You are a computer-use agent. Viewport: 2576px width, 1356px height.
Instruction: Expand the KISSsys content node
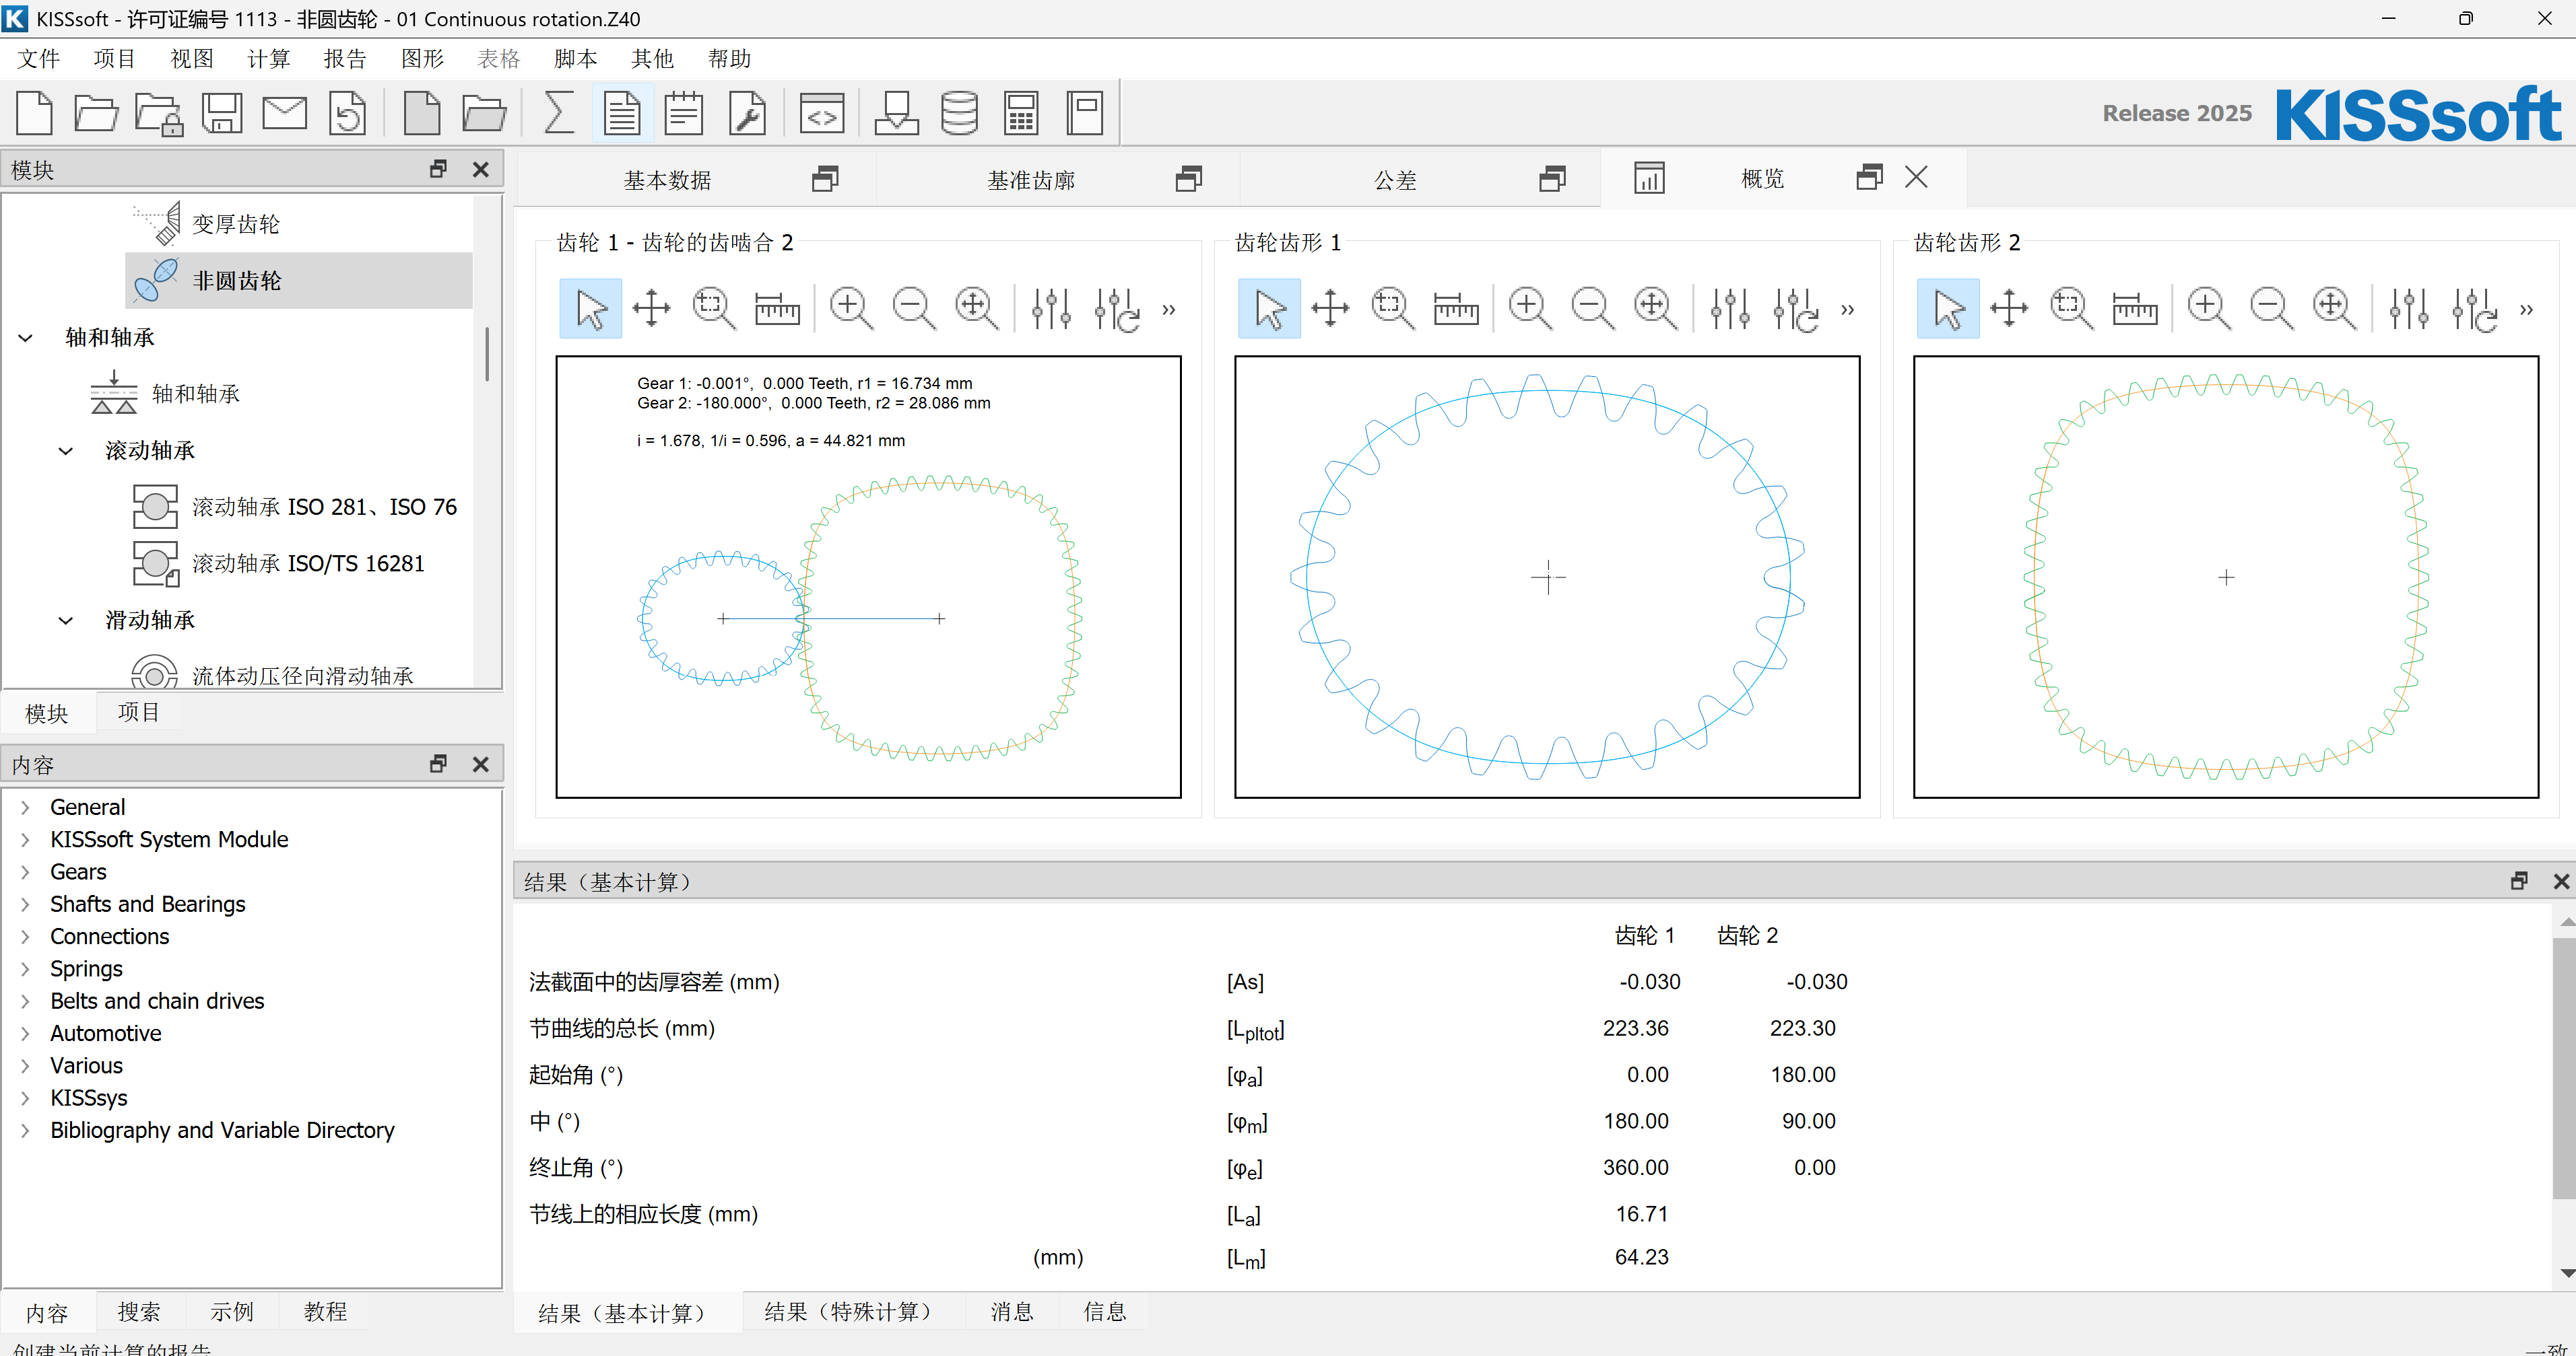tap(25, 1098)
